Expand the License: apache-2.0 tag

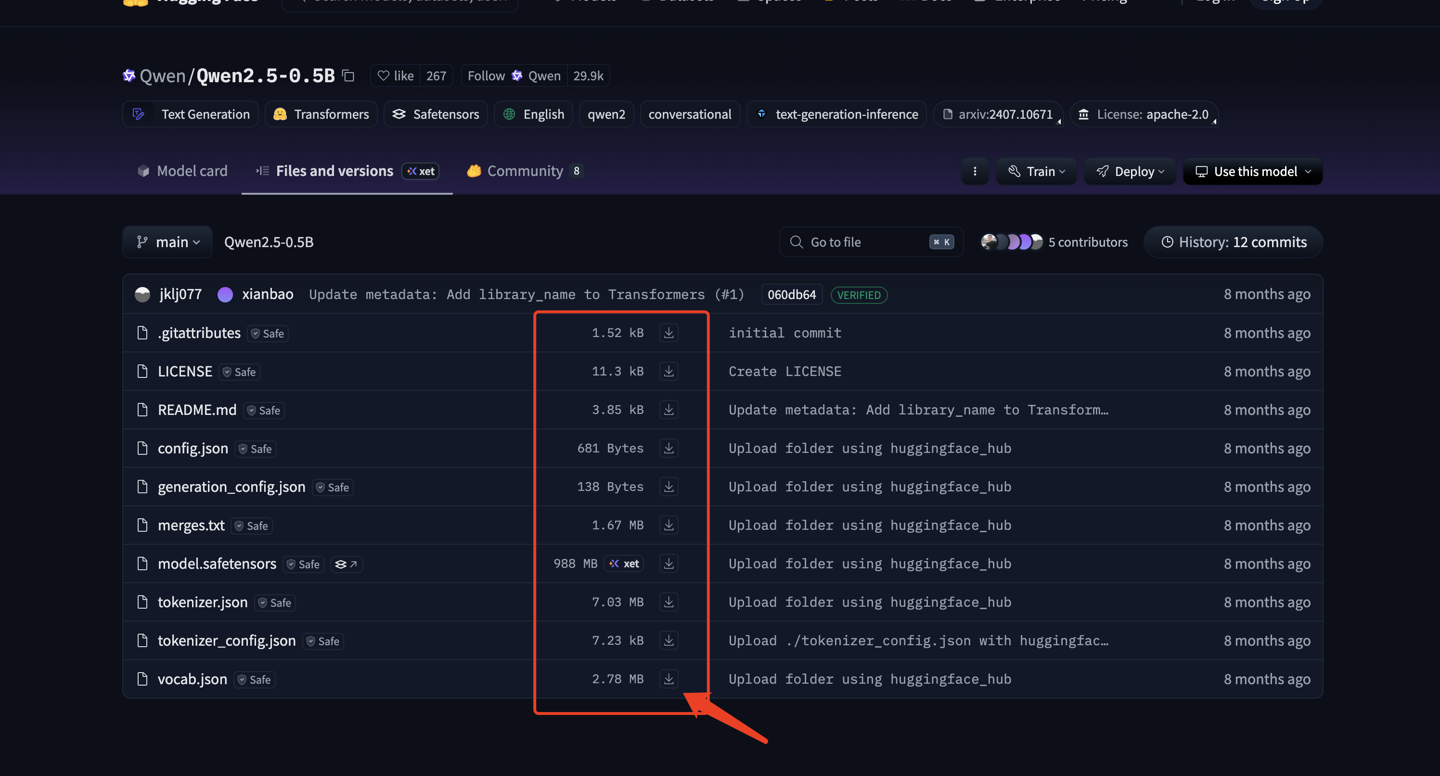pyautogui.click(x=1144, y=114)
